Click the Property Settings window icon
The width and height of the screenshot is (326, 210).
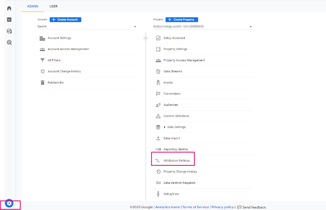click(x=158, y=49)
